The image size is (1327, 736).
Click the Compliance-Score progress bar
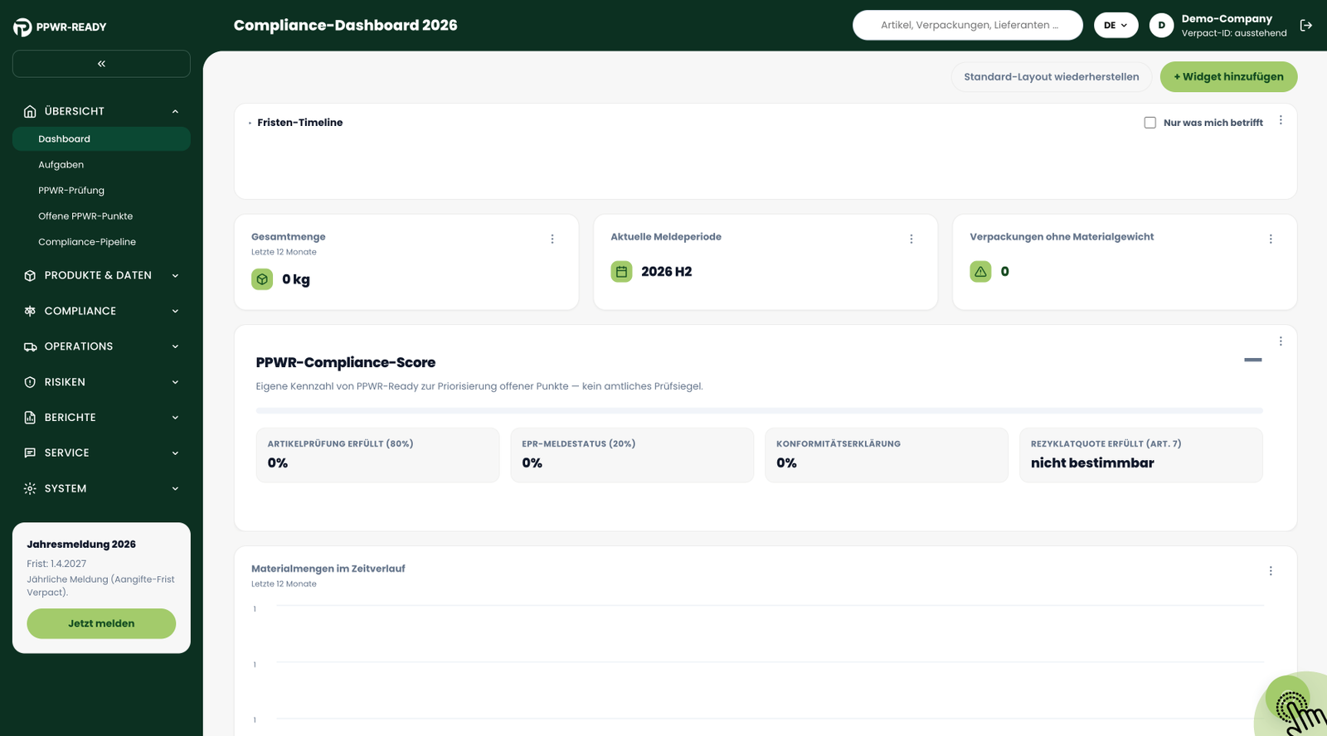759,410
